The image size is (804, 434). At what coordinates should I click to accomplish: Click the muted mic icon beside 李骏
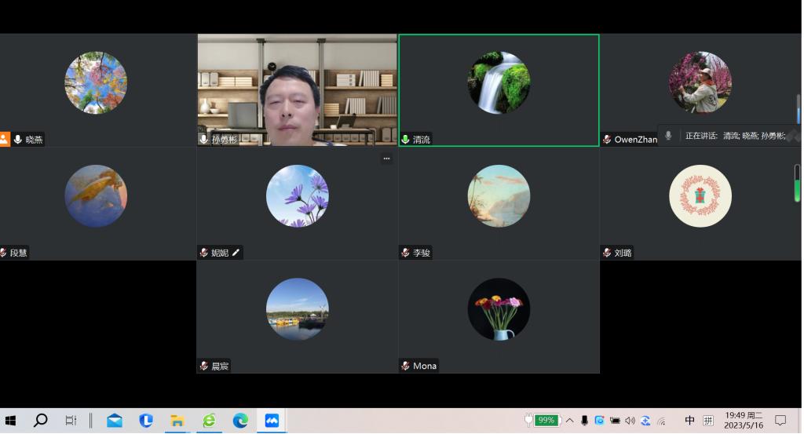(x=406, y=253)
